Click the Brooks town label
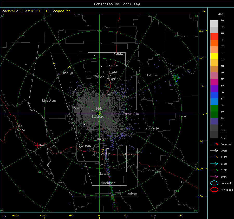The height and width of the screenshot is (219, 234). coord(185,182)
